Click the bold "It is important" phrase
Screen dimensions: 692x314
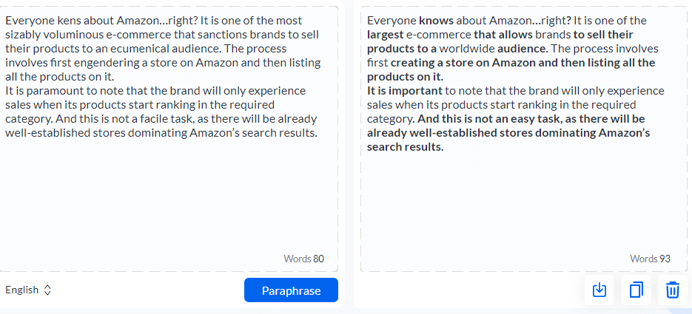(405, 91)
